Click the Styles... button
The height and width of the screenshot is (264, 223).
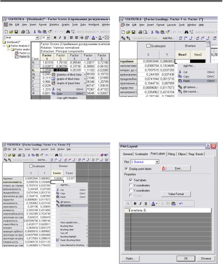click(x=130, y=259)
